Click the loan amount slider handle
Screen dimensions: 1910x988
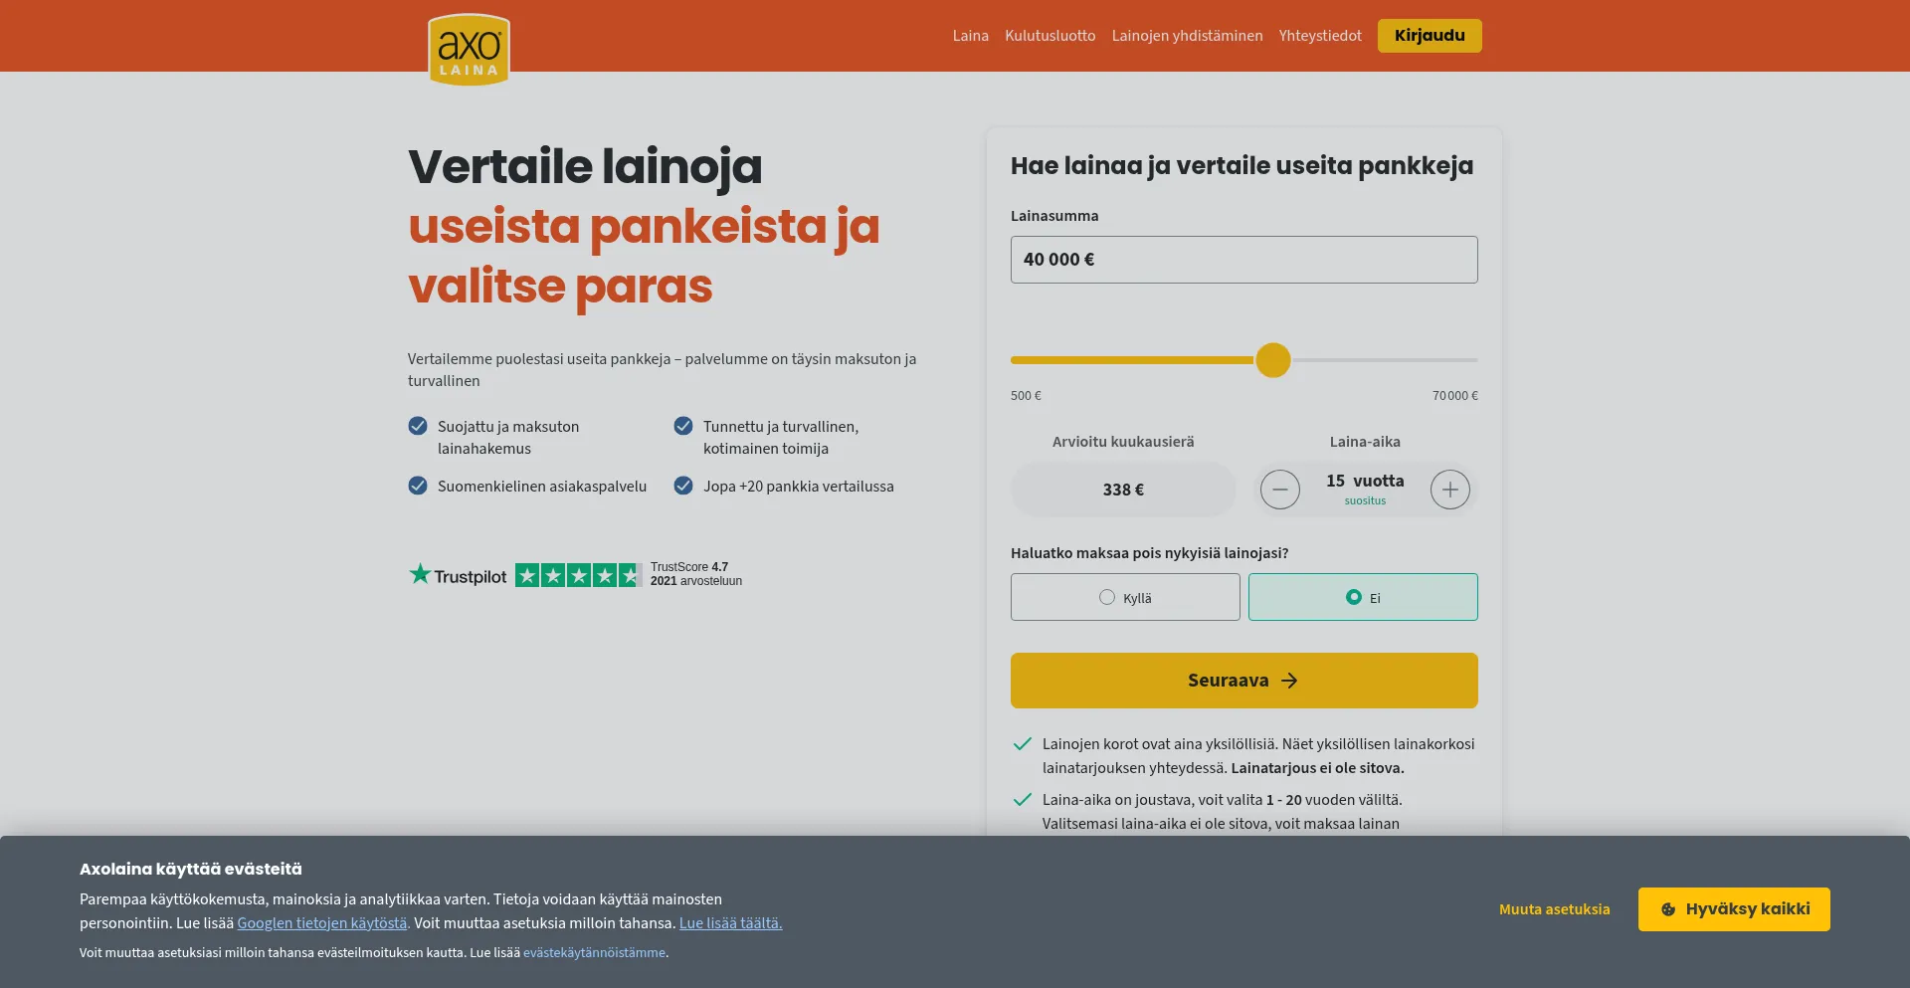(x=1272, y=360)
